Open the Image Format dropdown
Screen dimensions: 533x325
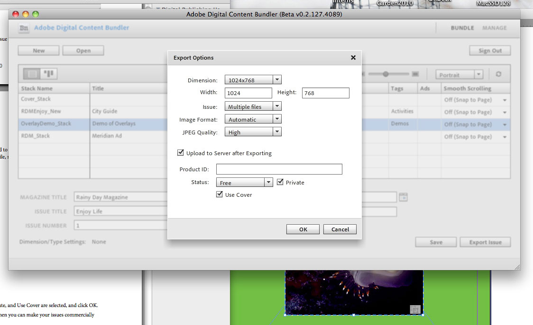[x=253, y=119]
